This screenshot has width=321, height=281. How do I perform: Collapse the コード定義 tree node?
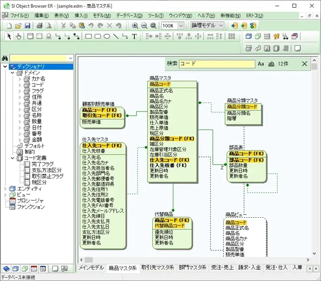(12, 158)
